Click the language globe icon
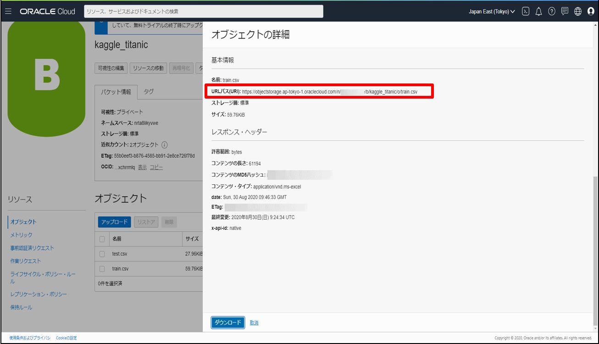Image resolution: width=599 pixels, height=344 pixels. [x=577, y=11]
